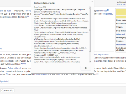The width and height of the screenshot is (126, 94).
Task: Click the código-fonte edit link
Action: click(4, 81)
